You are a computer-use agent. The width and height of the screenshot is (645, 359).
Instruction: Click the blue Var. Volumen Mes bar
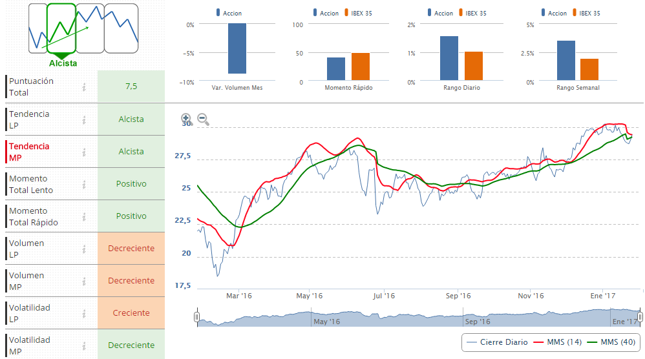tap(237, 48)
